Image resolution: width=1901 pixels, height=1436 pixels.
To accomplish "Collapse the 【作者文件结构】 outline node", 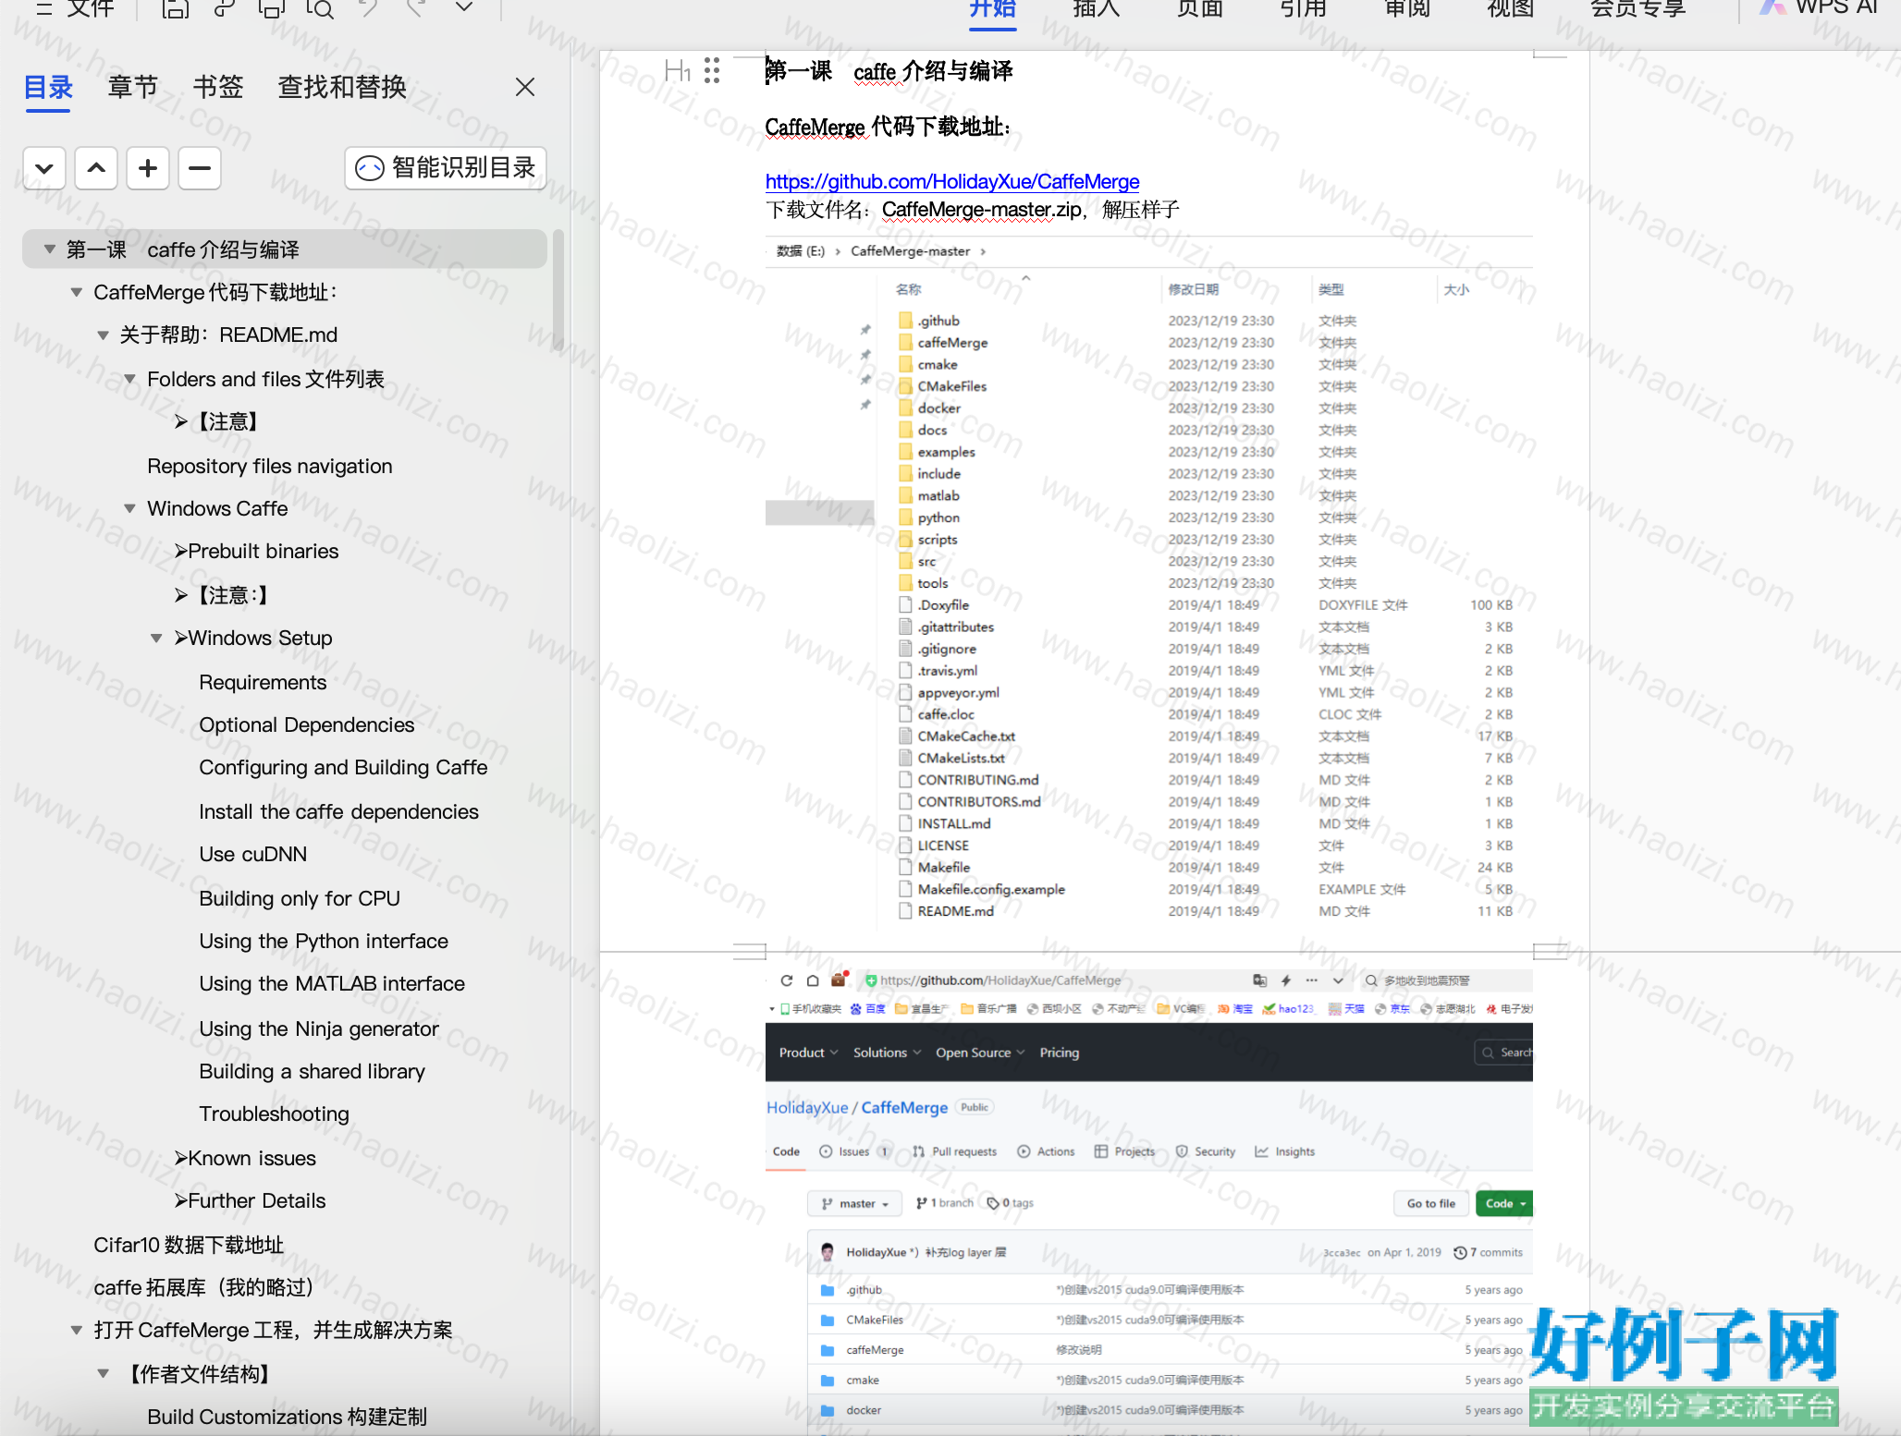I will pyautogui.click(x=103, y=1374).
